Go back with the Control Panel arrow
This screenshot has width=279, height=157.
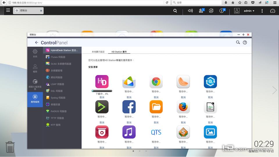pyautogui.click(x=37, y=42)
